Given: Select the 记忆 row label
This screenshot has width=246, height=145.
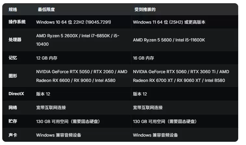Looking at the screenshot, I should [x=13, y=58].
